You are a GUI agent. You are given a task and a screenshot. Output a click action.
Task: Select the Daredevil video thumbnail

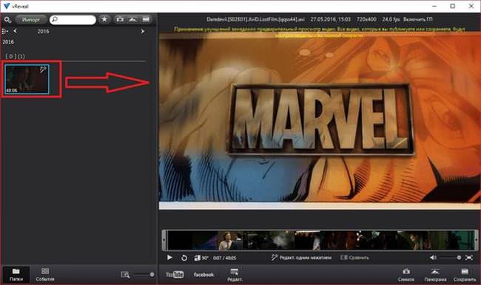[x=27, y=79]
